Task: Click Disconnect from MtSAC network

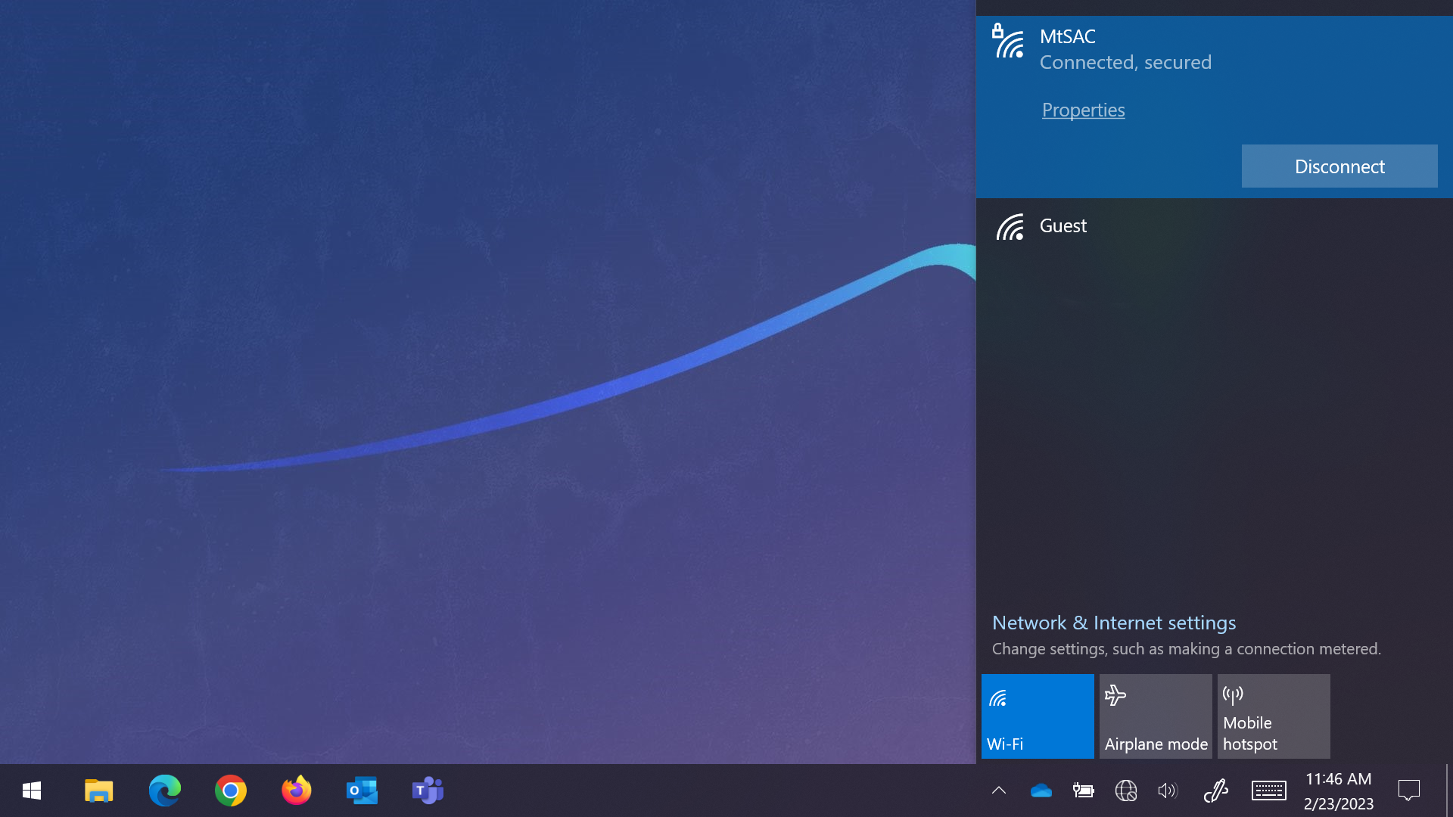Action: [1339, 166]
